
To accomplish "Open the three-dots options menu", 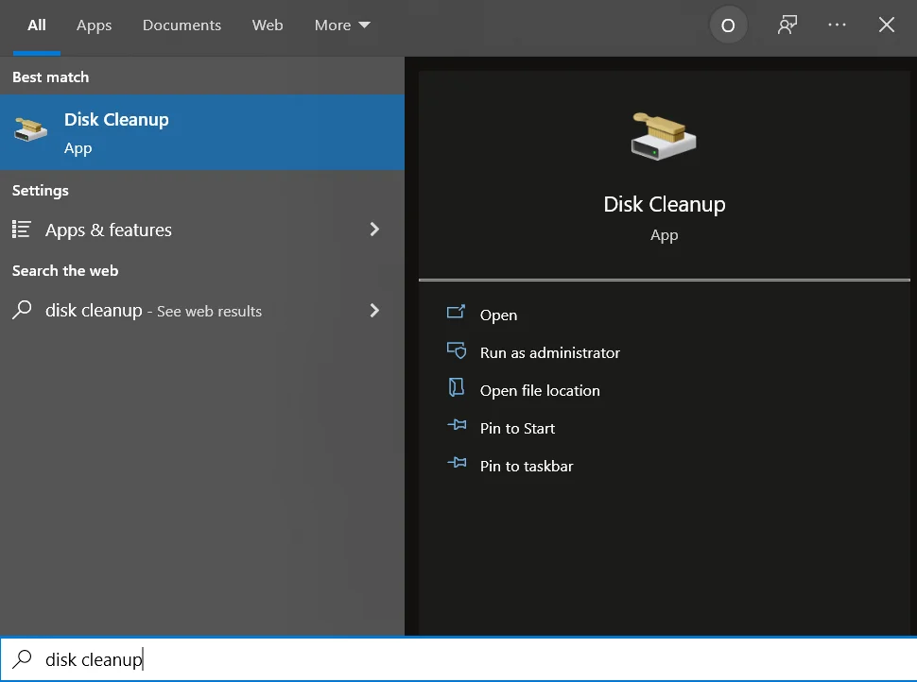I will coord(837,26).
